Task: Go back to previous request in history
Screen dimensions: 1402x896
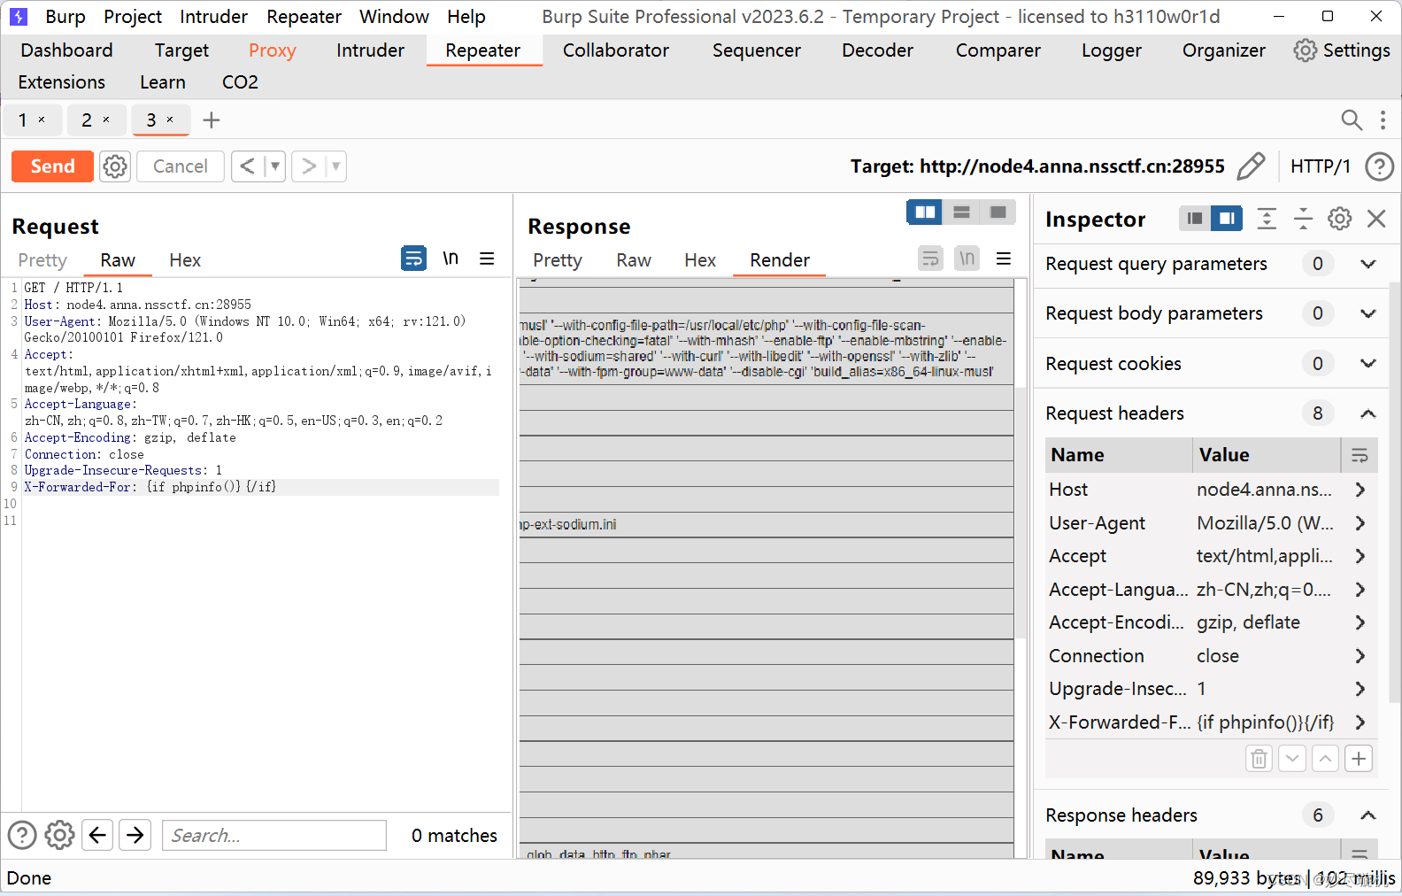Action: [x=248, y=166]
